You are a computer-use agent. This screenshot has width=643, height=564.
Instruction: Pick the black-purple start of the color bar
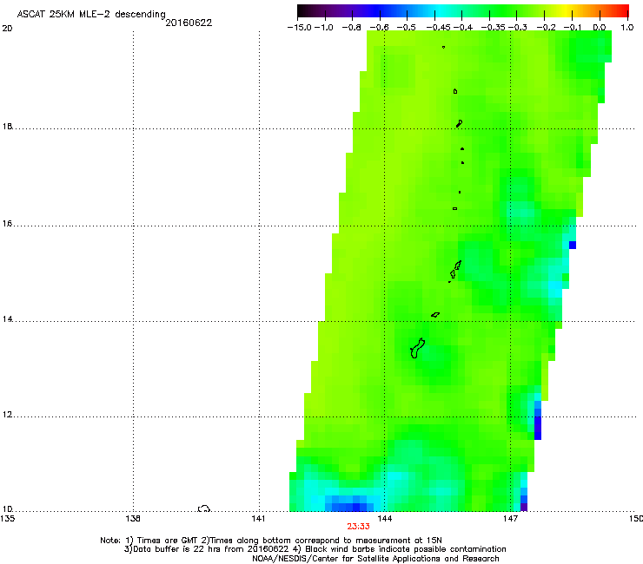[306, 11]
